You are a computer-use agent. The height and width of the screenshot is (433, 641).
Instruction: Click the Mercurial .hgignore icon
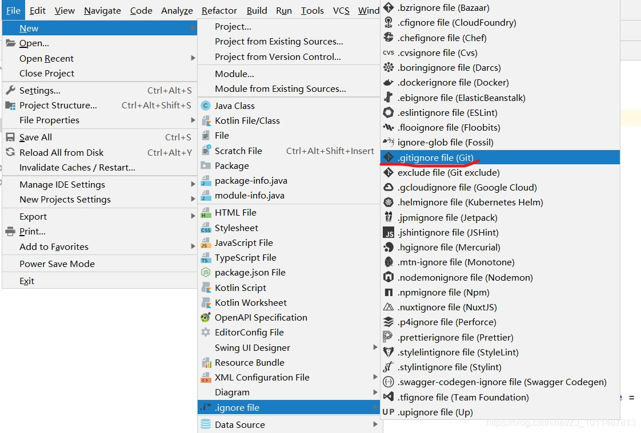coord(388,247)
